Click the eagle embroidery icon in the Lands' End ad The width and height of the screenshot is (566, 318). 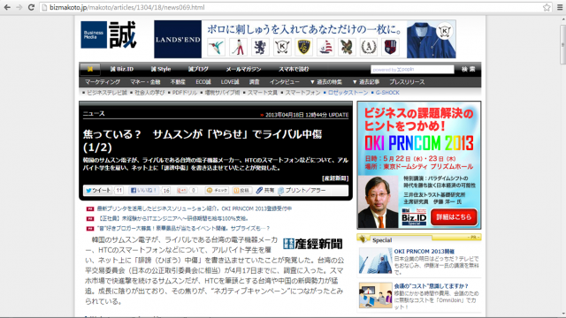click(x=347, y=47)
